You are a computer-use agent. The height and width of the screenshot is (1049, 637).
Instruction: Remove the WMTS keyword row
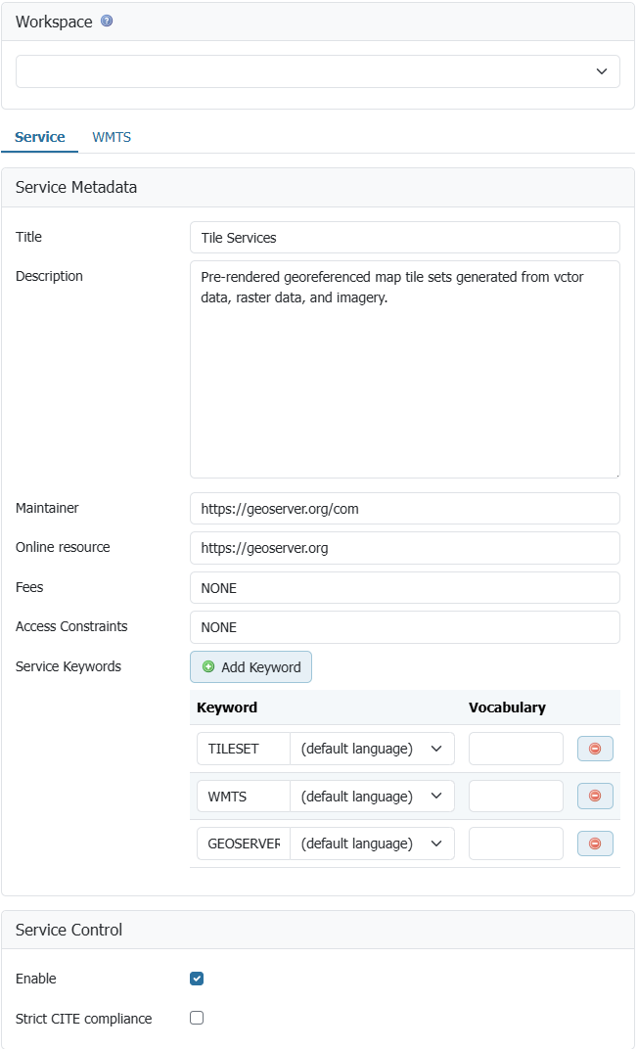pos(595,797)
